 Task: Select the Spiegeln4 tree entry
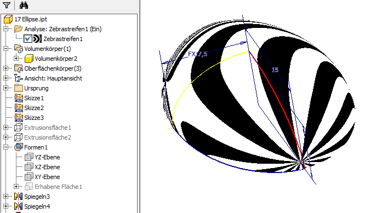point(37,206)
